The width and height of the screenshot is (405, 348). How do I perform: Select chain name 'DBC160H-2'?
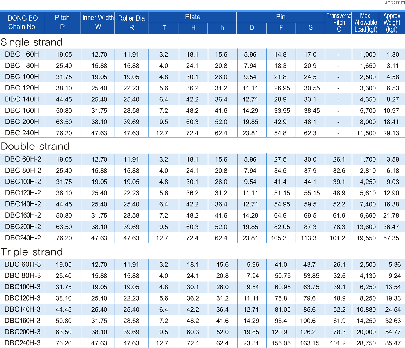[x=23, y=215]
